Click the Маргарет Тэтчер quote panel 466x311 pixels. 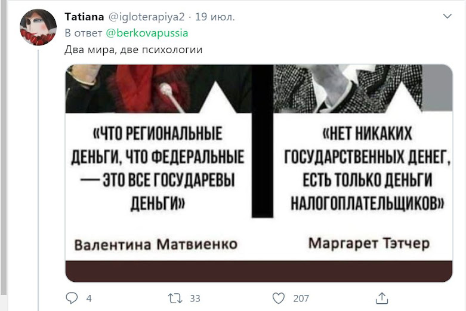click(x=363, y=162)
